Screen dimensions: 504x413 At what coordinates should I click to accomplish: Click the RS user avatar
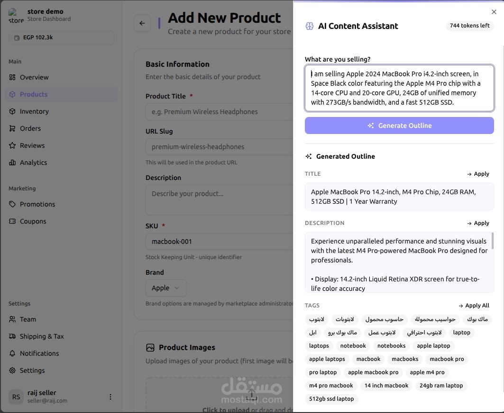coord(16,396)
